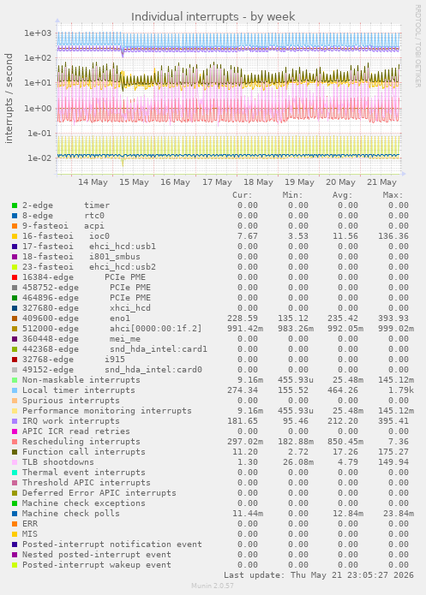Click the '32768-edge i915' legend label
The height and width of the screenshot is (595, 426).
74,360
